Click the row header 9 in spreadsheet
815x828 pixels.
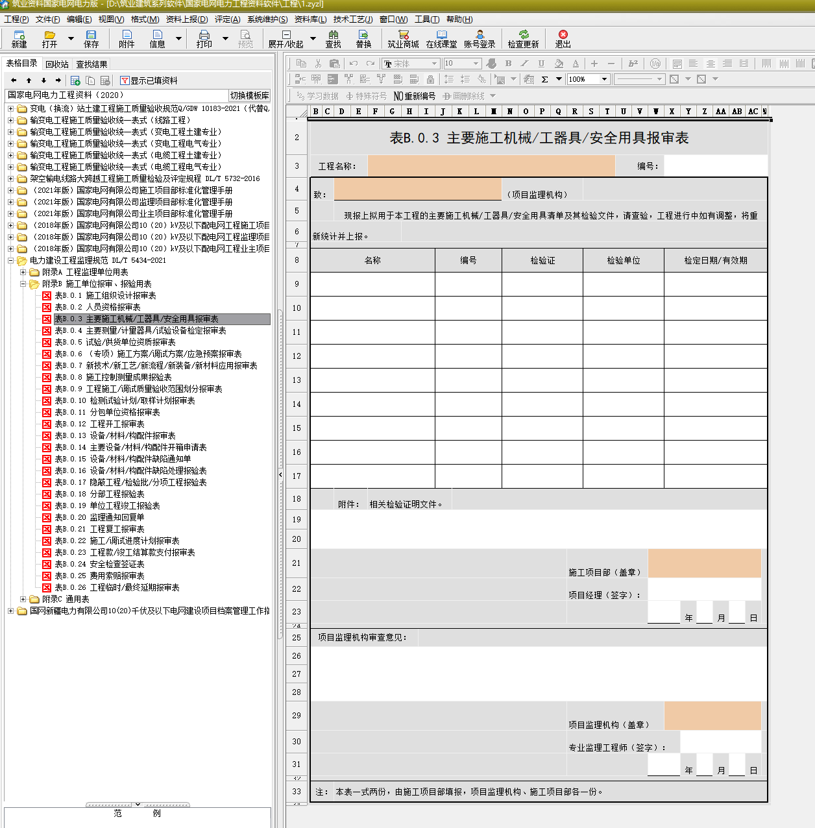297,284
